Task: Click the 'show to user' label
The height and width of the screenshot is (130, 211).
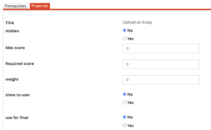Action: (18, 95)
